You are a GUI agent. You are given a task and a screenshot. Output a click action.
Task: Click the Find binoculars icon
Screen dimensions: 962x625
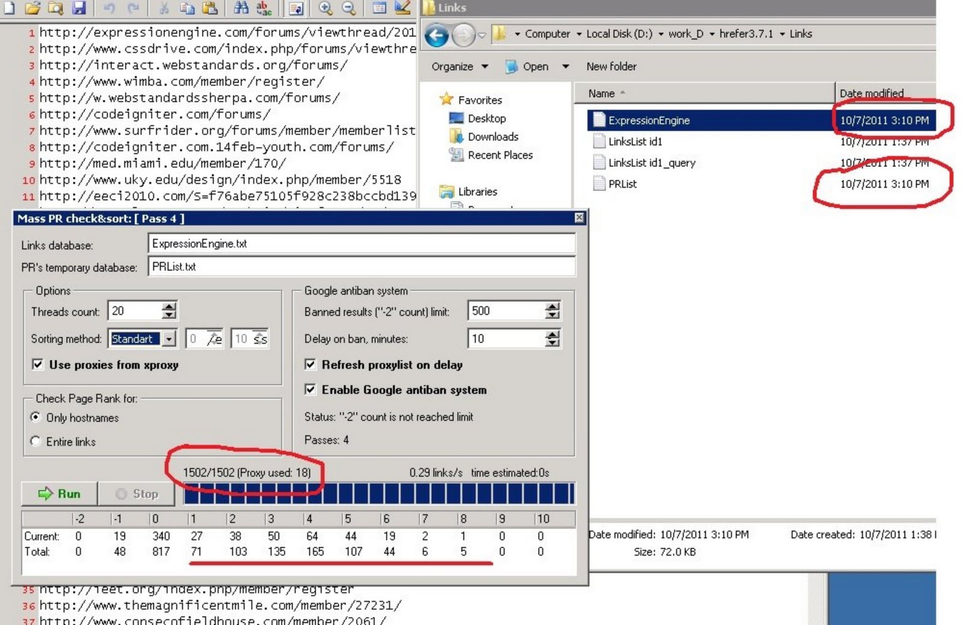[241, 8]
